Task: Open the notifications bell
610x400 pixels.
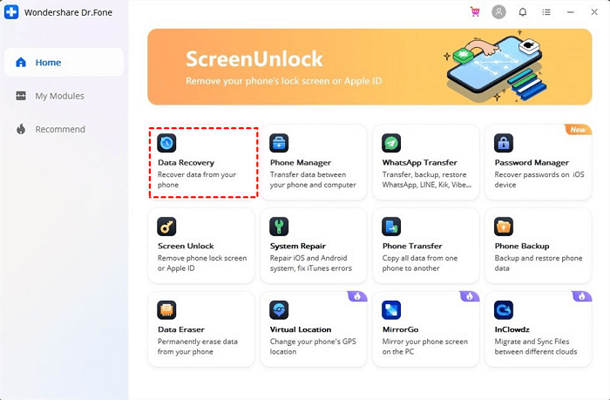Action: [523, 12]
